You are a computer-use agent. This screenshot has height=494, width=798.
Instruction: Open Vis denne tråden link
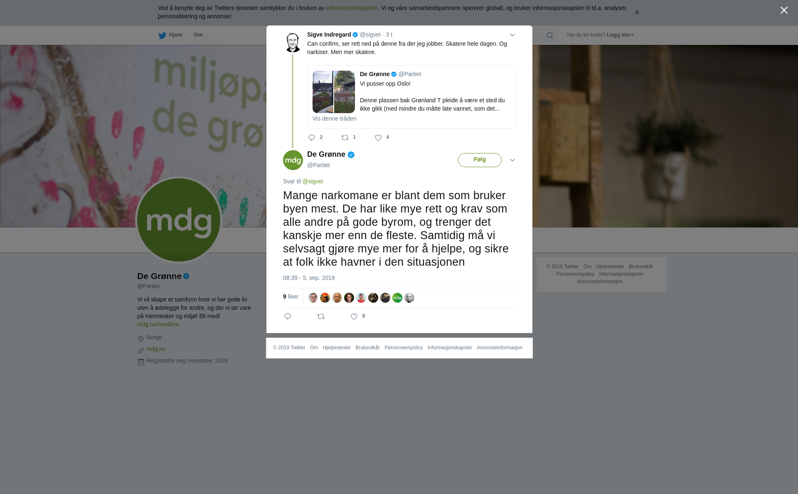point(334,119)
